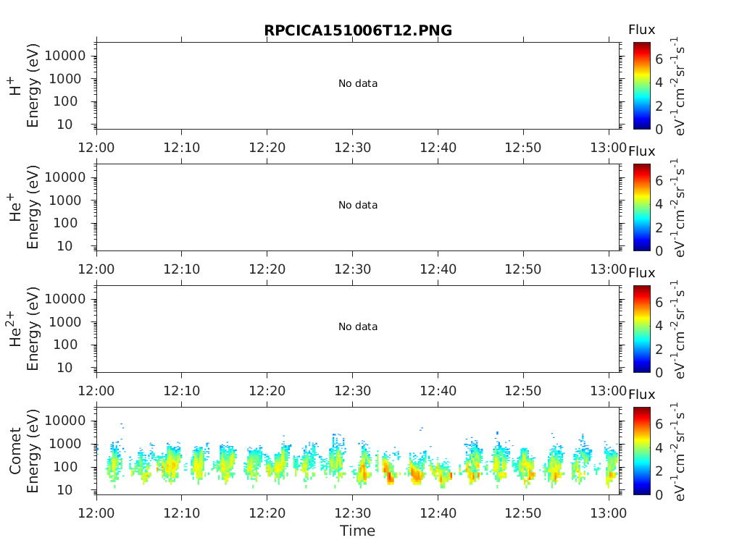Click the 13:00 tick label under Comet panel
Viewport: 742px width, 556px height.
[608, 513]
